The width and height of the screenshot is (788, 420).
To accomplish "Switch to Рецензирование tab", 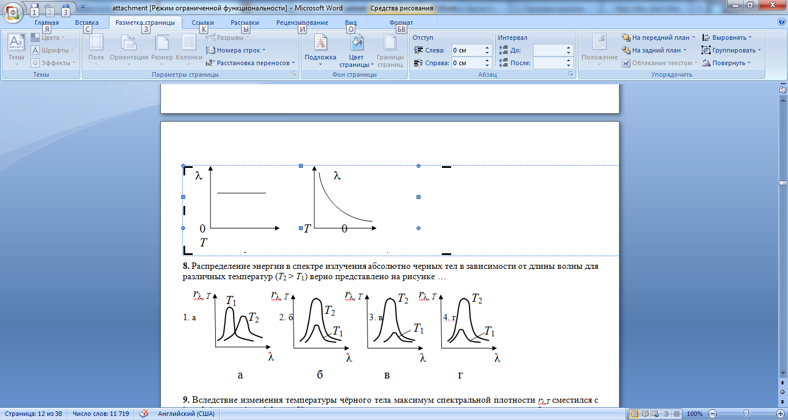I will [x=302, y=22].
